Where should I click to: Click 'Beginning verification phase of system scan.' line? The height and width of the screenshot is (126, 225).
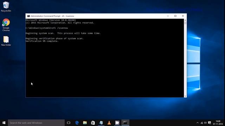pos(54,38)
